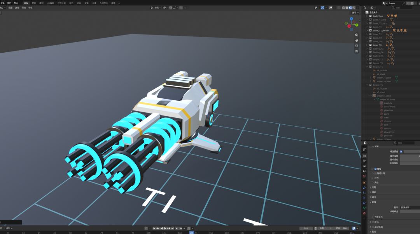The height and width of the screenshot is (234, 420).
Task: Open the Tool properties tab icon
Action: 364,150
